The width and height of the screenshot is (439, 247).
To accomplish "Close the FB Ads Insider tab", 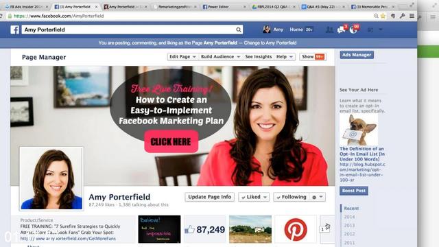I will point(47,7).
